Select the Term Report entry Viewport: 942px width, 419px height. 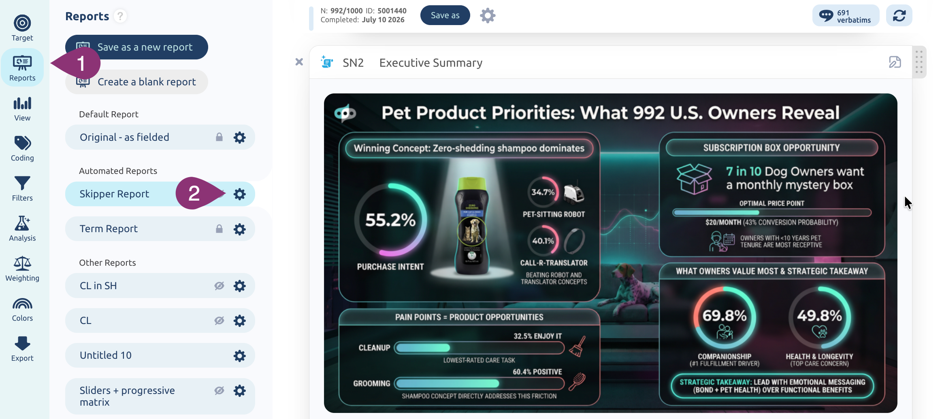click(160, 229)
